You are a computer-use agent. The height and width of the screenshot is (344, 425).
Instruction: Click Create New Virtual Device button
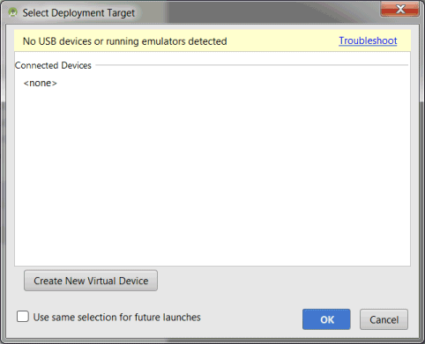click(91, 281)
